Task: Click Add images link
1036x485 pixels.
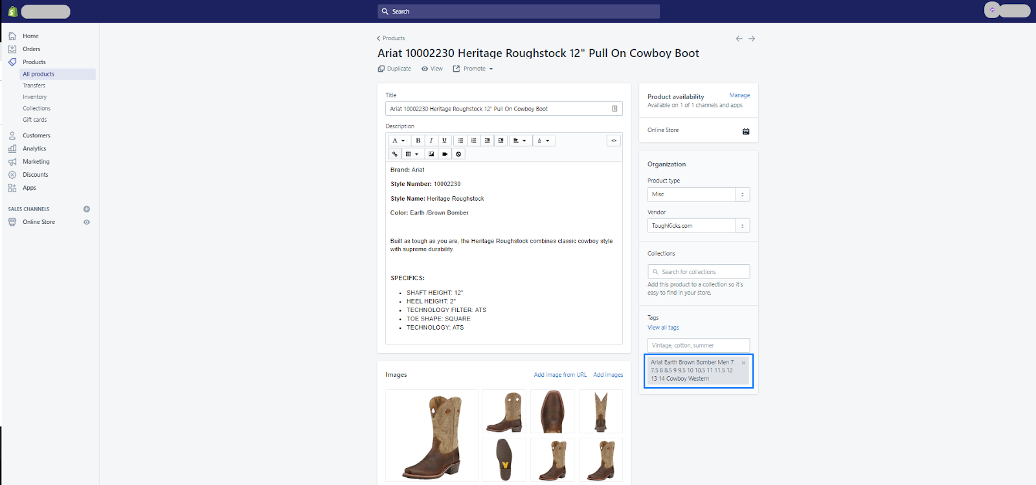Action: point(608,375)
